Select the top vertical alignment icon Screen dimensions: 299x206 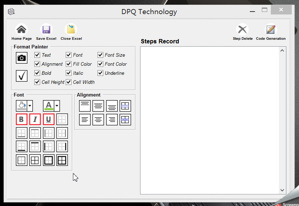coord(85,106)
